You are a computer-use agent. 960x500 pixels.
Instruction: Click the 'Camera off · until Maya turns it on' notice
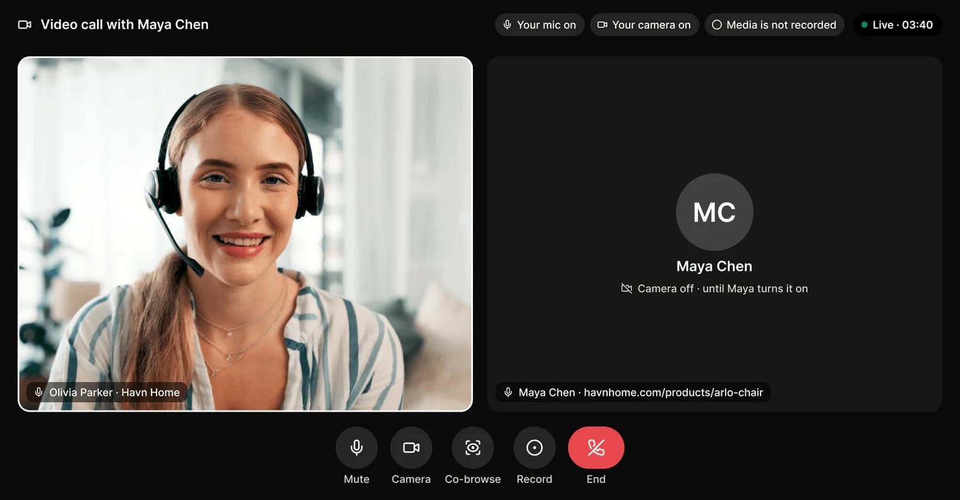coord(714,289)
